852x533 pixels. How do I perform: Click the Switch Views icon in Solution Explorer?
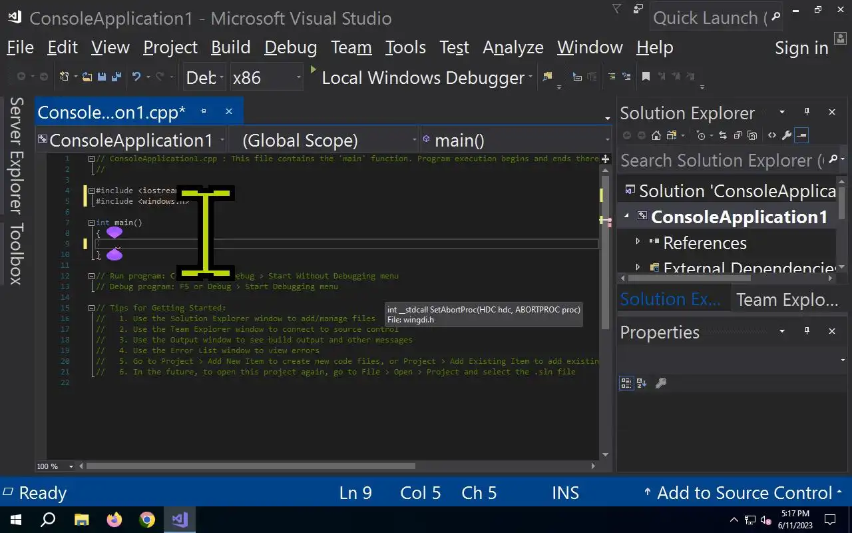[672, 135]
